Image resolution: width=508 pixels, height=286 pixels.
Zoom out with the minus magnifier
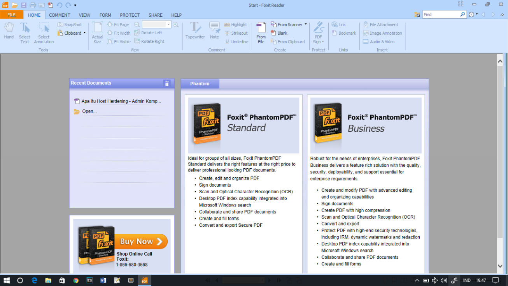137,25
